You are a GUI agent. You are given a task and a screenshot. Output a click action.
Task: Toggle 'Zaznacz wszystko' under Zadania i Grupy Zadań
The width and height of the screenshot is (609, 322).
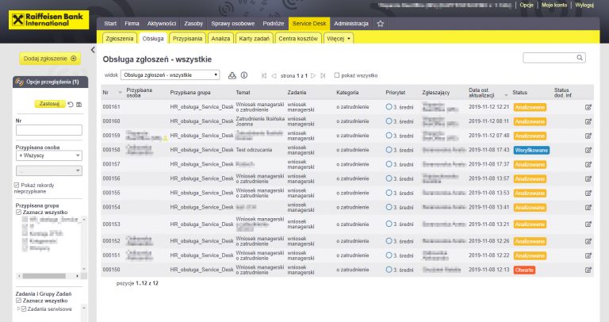tap(18, 301)
